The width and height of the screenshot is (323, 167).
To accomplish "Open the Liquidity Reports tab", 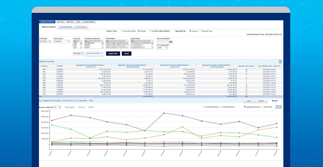I will [89, 22].
